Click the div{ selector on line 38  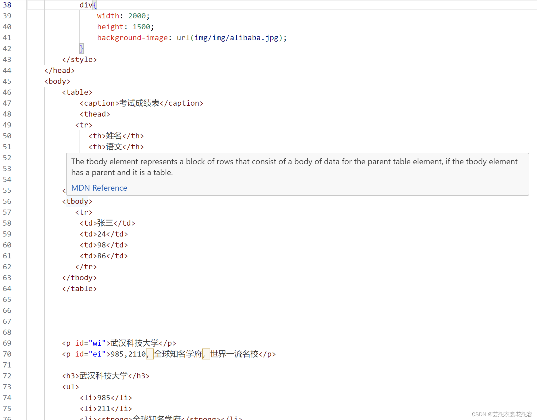pyautogui.click(x=88, y=5)
